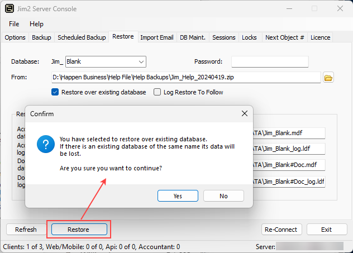Click the Jim_Blank_log.ldf path field

(289, 149)
